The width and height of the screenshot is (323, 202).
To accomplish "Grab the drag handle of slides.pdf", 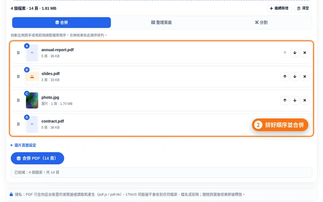I will coord(18,76).
